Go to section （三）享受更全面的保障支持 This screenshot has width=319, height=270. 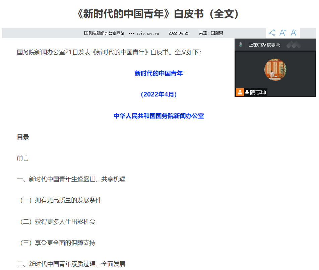pyautogui.click(x=58, y=243)
